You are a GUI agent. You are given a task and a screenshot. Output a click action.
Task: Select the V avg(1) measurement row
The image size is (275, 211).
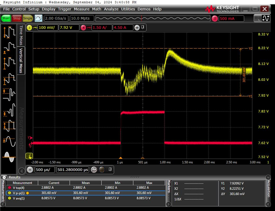(86, 198)
